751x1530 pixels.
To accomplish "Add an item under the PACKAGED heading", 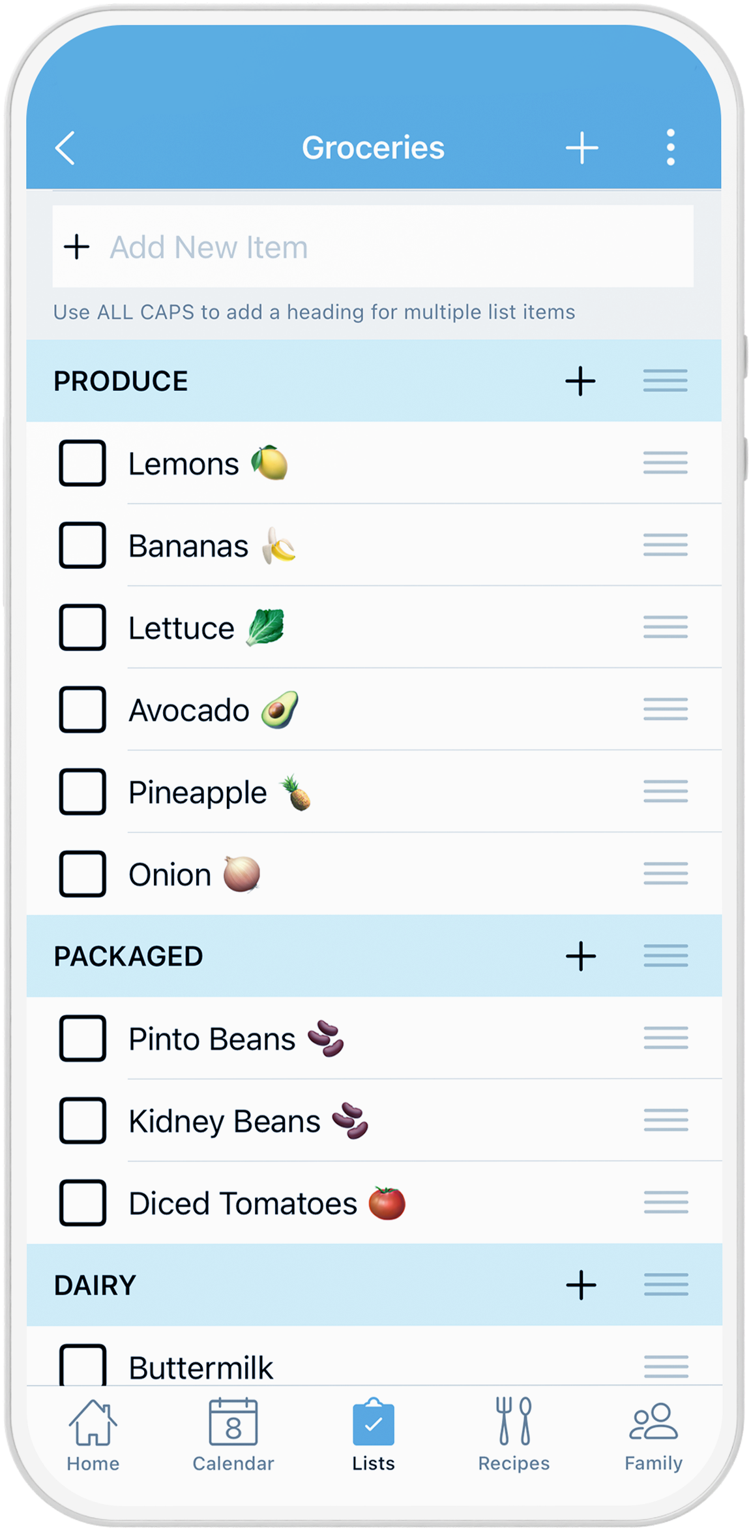I will point(580,956).
